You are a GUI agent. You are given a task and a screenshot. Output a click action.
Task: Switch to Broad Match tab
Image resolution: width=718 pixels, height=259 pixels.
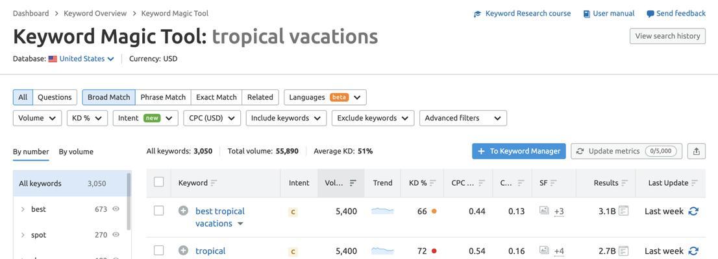click(x=109, y=97)
